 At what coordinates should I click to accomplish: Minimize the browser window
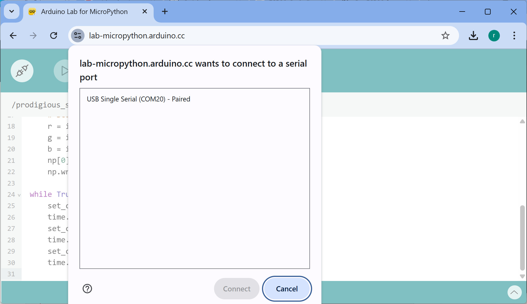click(x=462, y=12)
